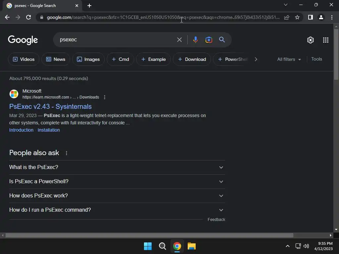View site information lock icon
Image resolution: width=339 pixels, height=254 pixels.
coord(42,17)
